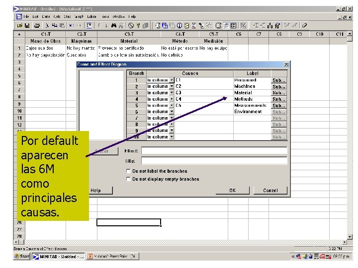Viewport: 358px width, 268px height.
Task: Open branch 3 'In column' dropdown
Action: 172,93
